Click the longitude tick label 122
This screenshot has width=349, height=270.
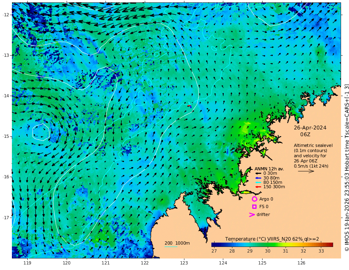145,263
